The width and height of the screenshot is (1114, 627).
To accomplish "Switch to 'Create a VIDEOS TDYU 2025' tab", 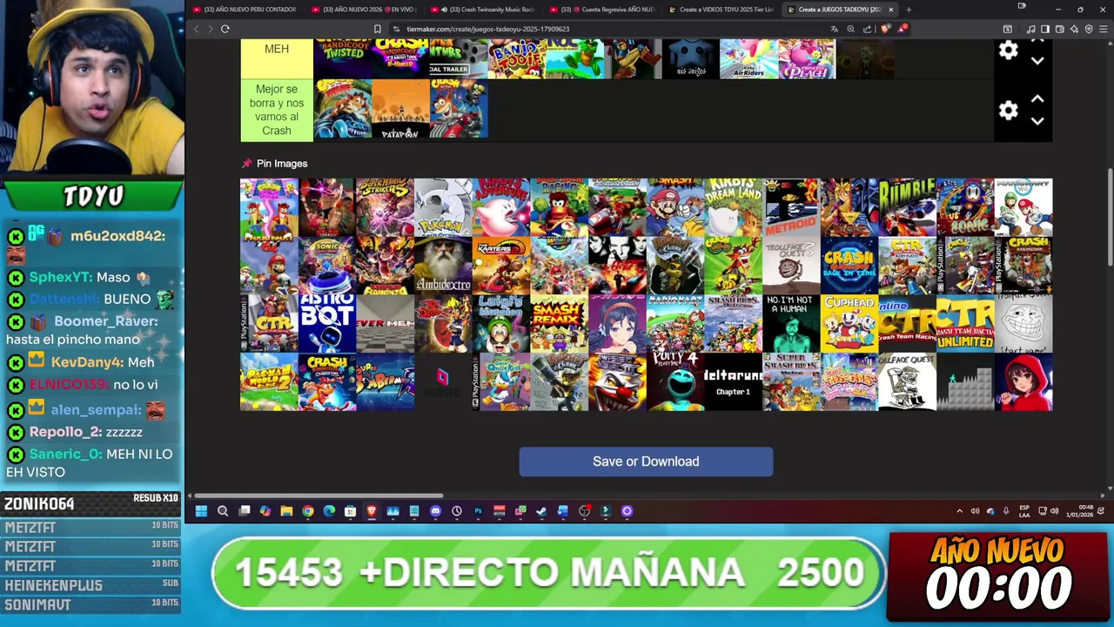I will 721,10.
